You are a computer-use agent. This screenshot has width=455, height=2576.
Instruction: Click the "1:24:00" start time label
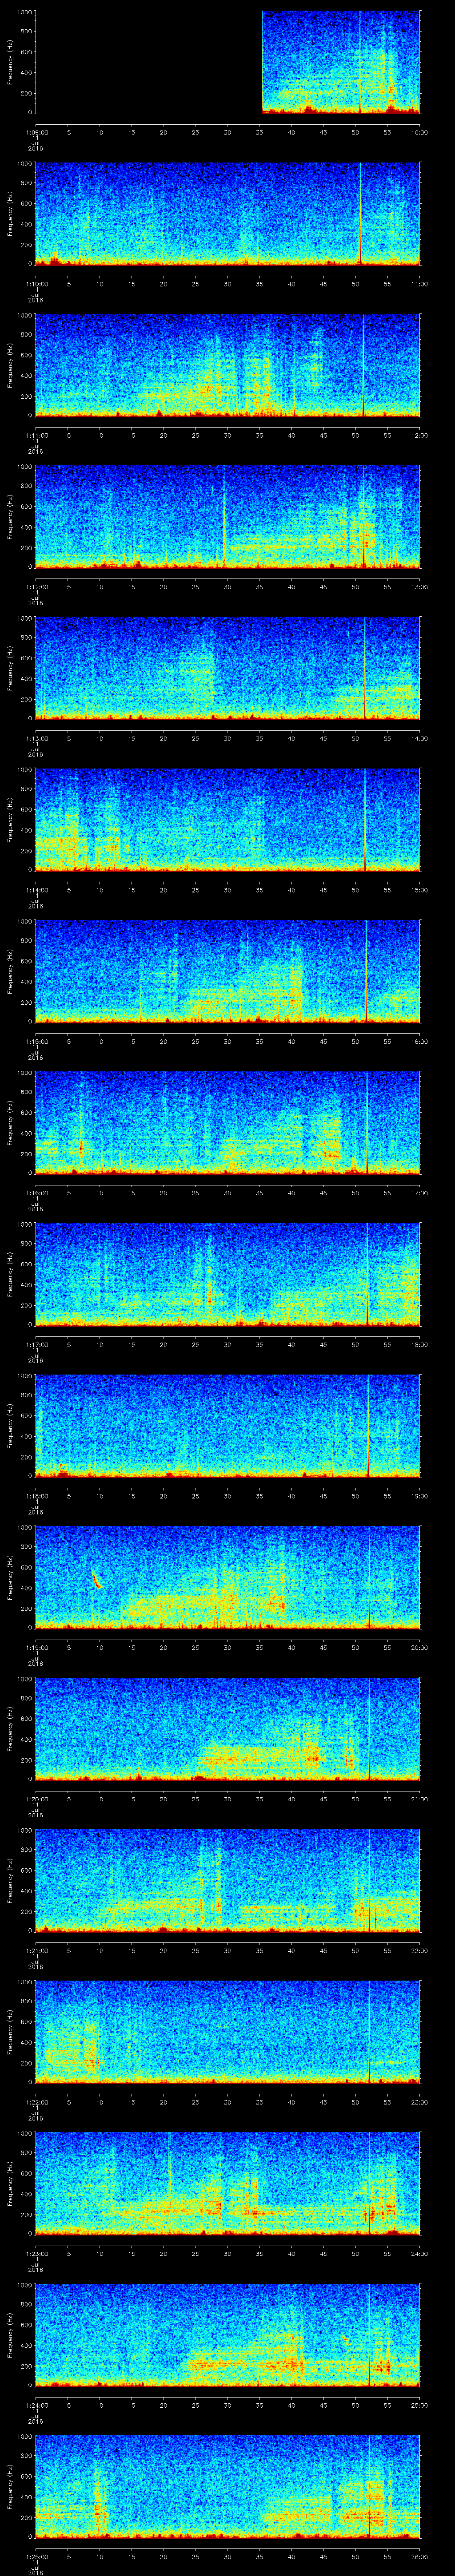tap(36, 2404)
